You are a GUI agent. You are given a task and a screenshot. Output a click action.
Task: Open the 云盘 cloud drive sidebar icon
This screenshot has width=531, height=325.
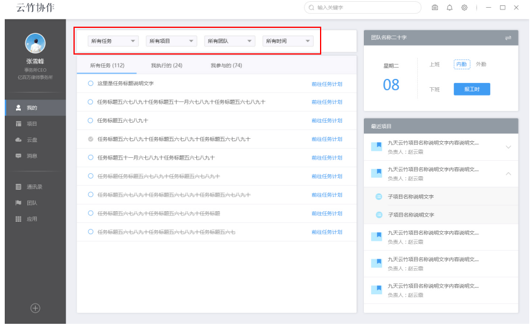coord(18,140)
